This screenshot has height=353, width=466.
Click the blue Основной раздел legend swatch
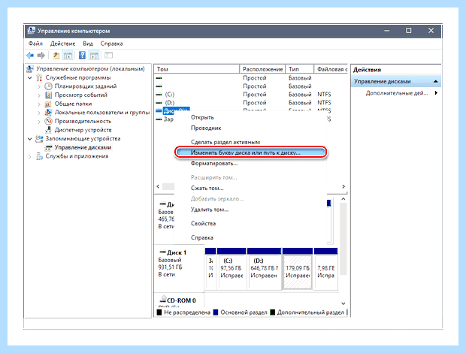pyautogui.click(x=216, y=312)
